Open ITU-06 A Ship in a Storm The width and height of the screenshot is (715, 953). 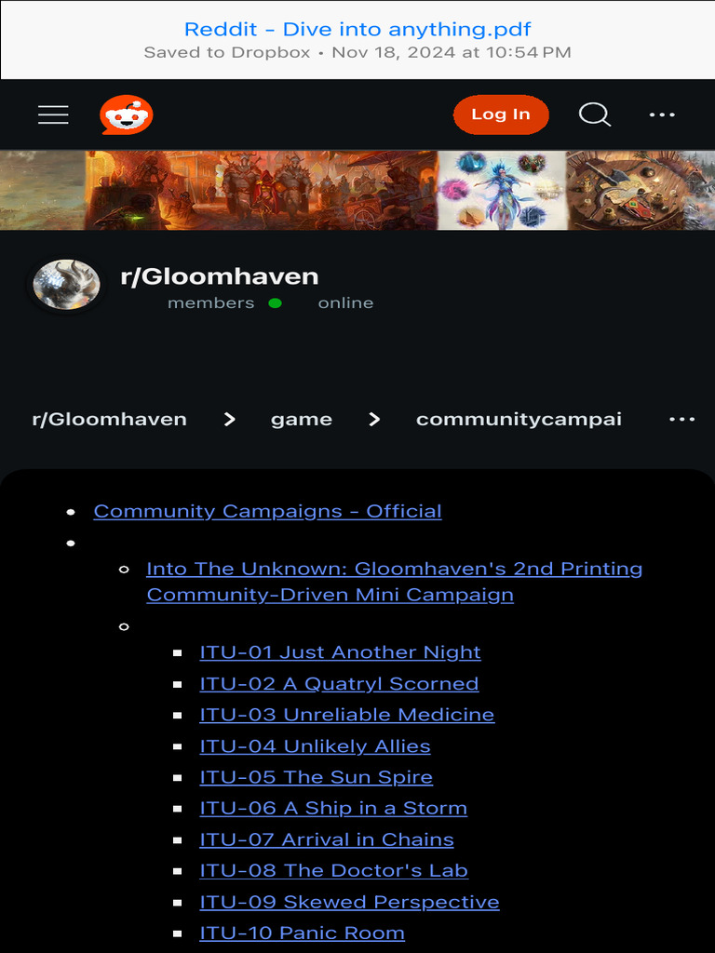tap(333, 809)
